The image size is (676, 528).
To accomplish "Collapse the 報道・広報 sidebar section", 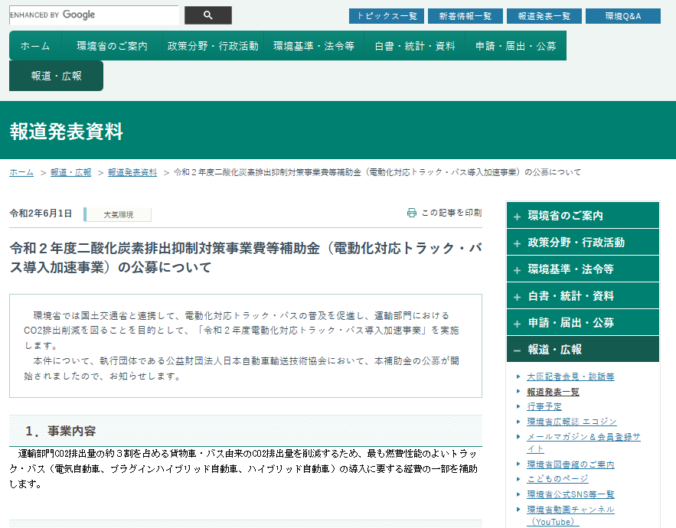I will 583,350.
